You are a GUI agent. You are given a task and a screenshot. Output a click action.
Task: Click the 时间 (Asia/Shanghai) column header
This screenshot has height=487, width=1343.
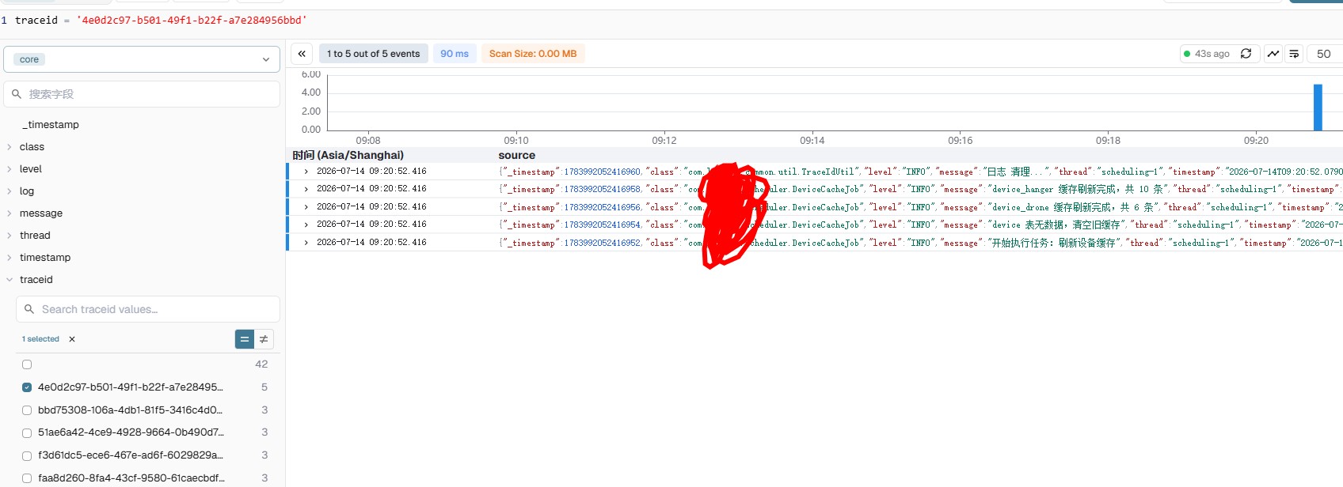(x=348, y=155)
